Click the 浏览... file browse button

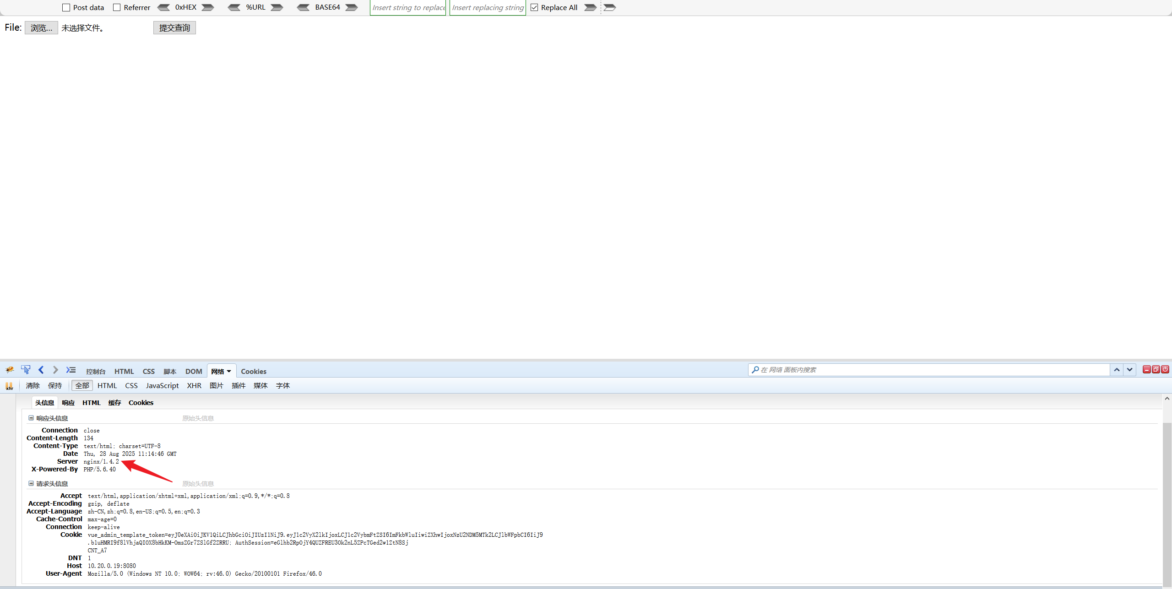(x=41, y=28)
